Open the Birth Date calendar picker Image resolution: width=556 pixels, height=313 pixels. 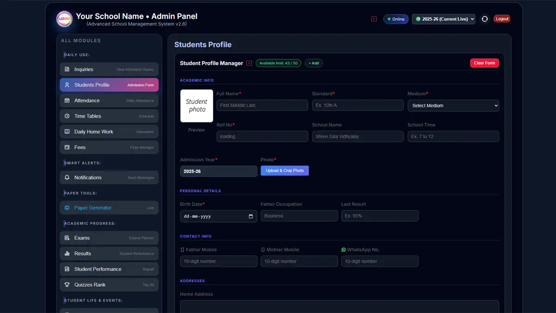(x=251, y=216)
